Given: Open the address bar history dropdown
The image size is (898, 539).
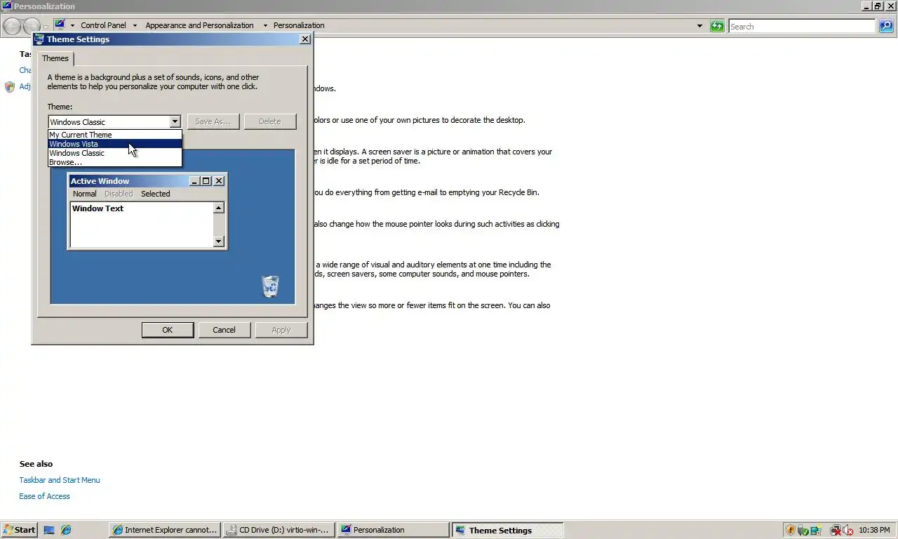Looking at the screenshot, I should click(699, 26).
